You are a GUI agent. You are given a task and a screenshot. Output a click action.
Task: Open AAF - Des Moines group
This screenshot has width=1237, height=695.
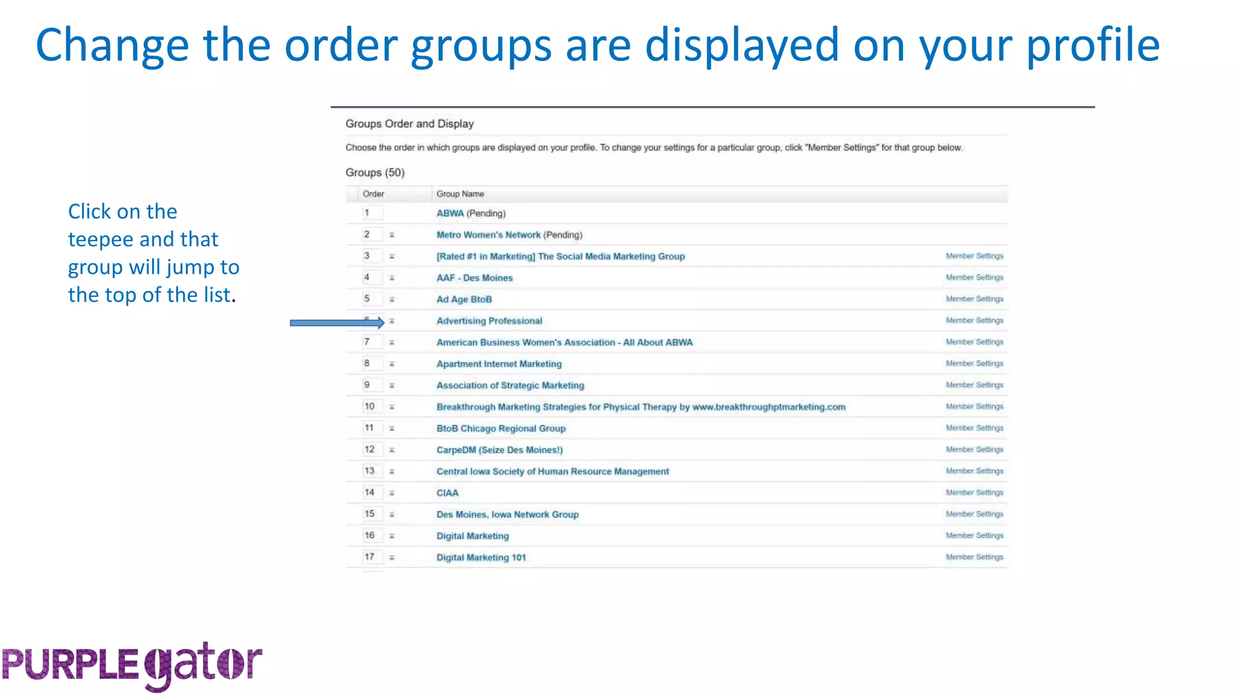tap(474, 278)
